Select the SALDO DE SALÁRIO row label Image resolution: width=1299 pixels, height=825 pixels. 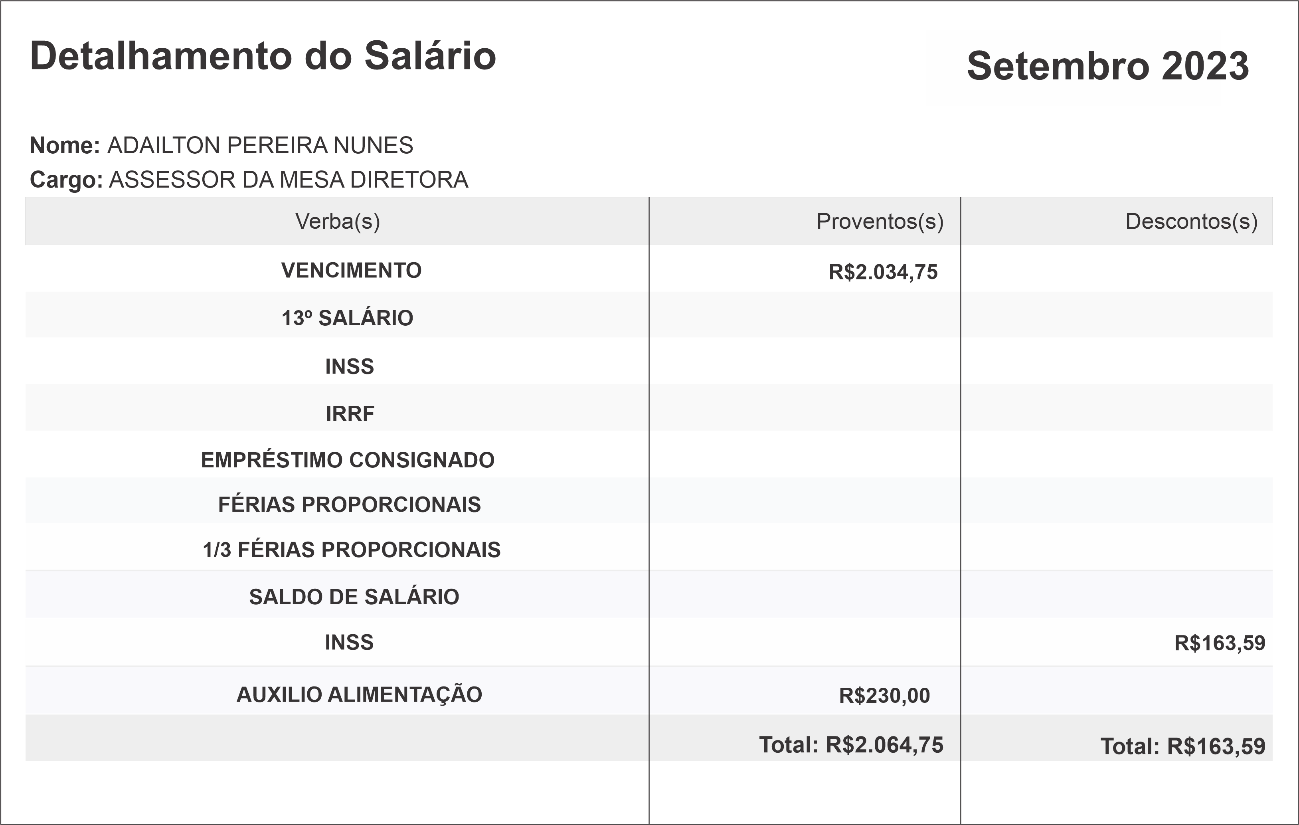pyautogui.click(x=354, y=597)
